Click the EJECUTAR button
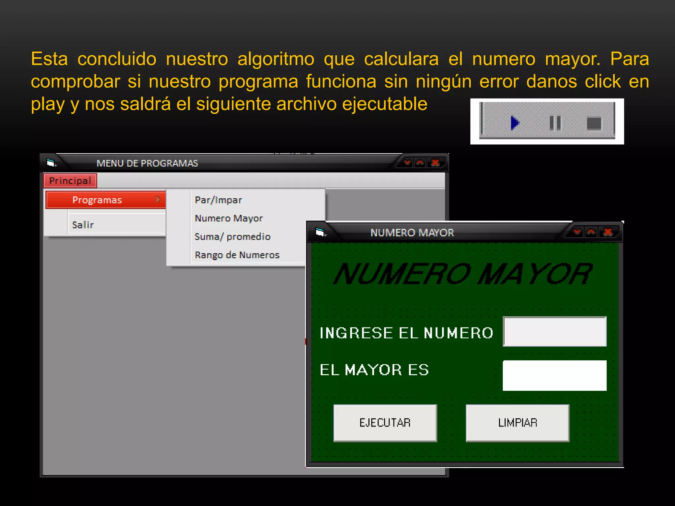Viewport: 675px width, 506px height. pos(385,423)
